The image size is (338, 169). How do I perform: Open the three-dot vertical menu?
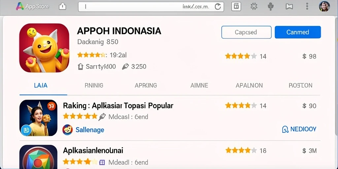(307, 7)
